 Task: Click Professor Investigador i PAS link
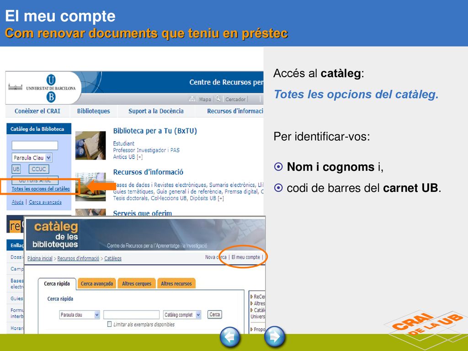tap(146, 150)
